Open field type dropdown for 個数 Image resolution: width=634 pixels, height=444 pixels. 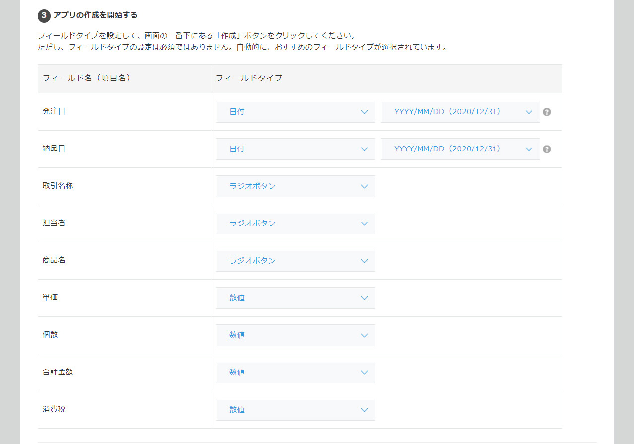pyautogui.click(x=295, y=335)
